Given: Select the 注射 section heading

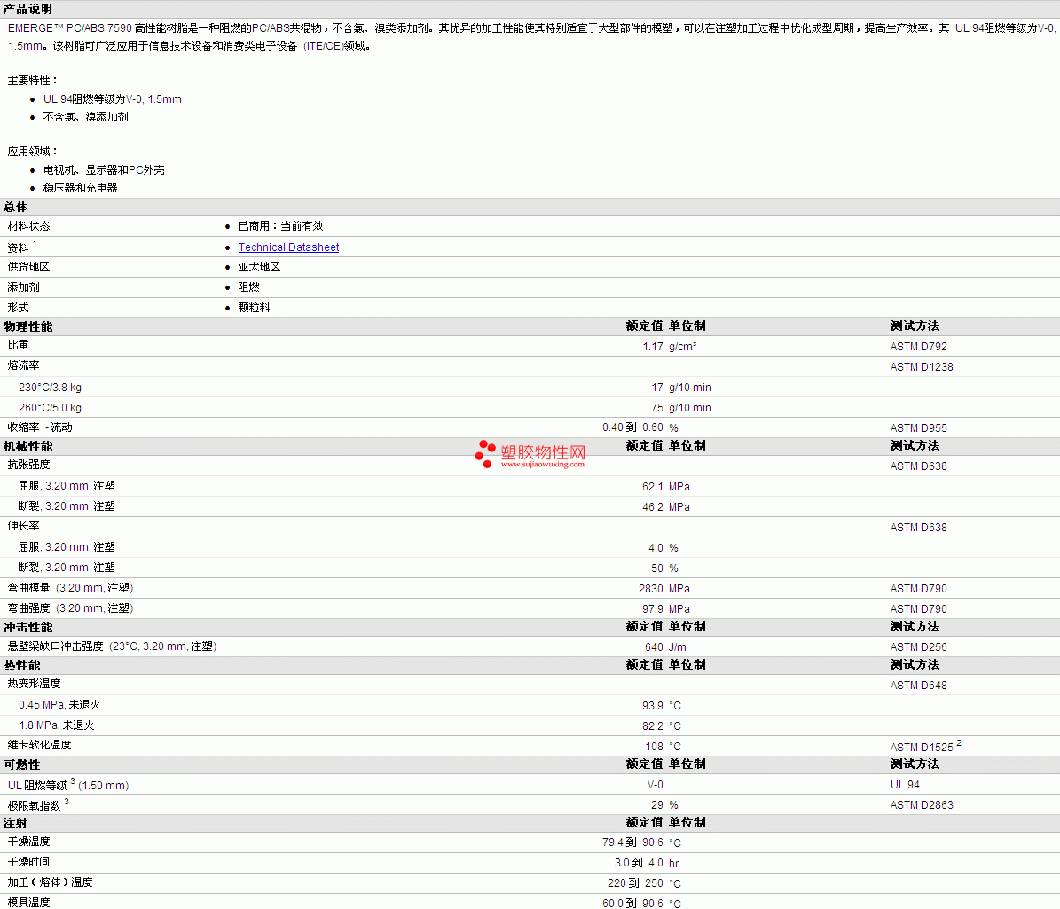Looking at the screenshot, I should [16, 823].
